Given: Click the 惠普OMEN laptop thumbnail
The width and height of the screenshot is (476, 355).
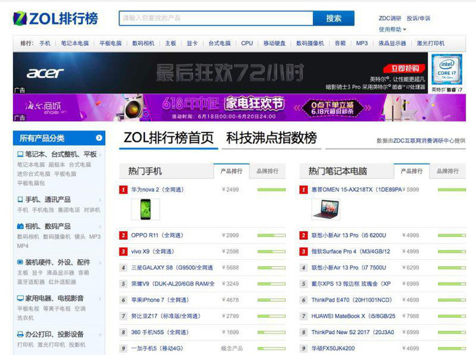Looking at the screenshot, I should click(x=326, y=209).
